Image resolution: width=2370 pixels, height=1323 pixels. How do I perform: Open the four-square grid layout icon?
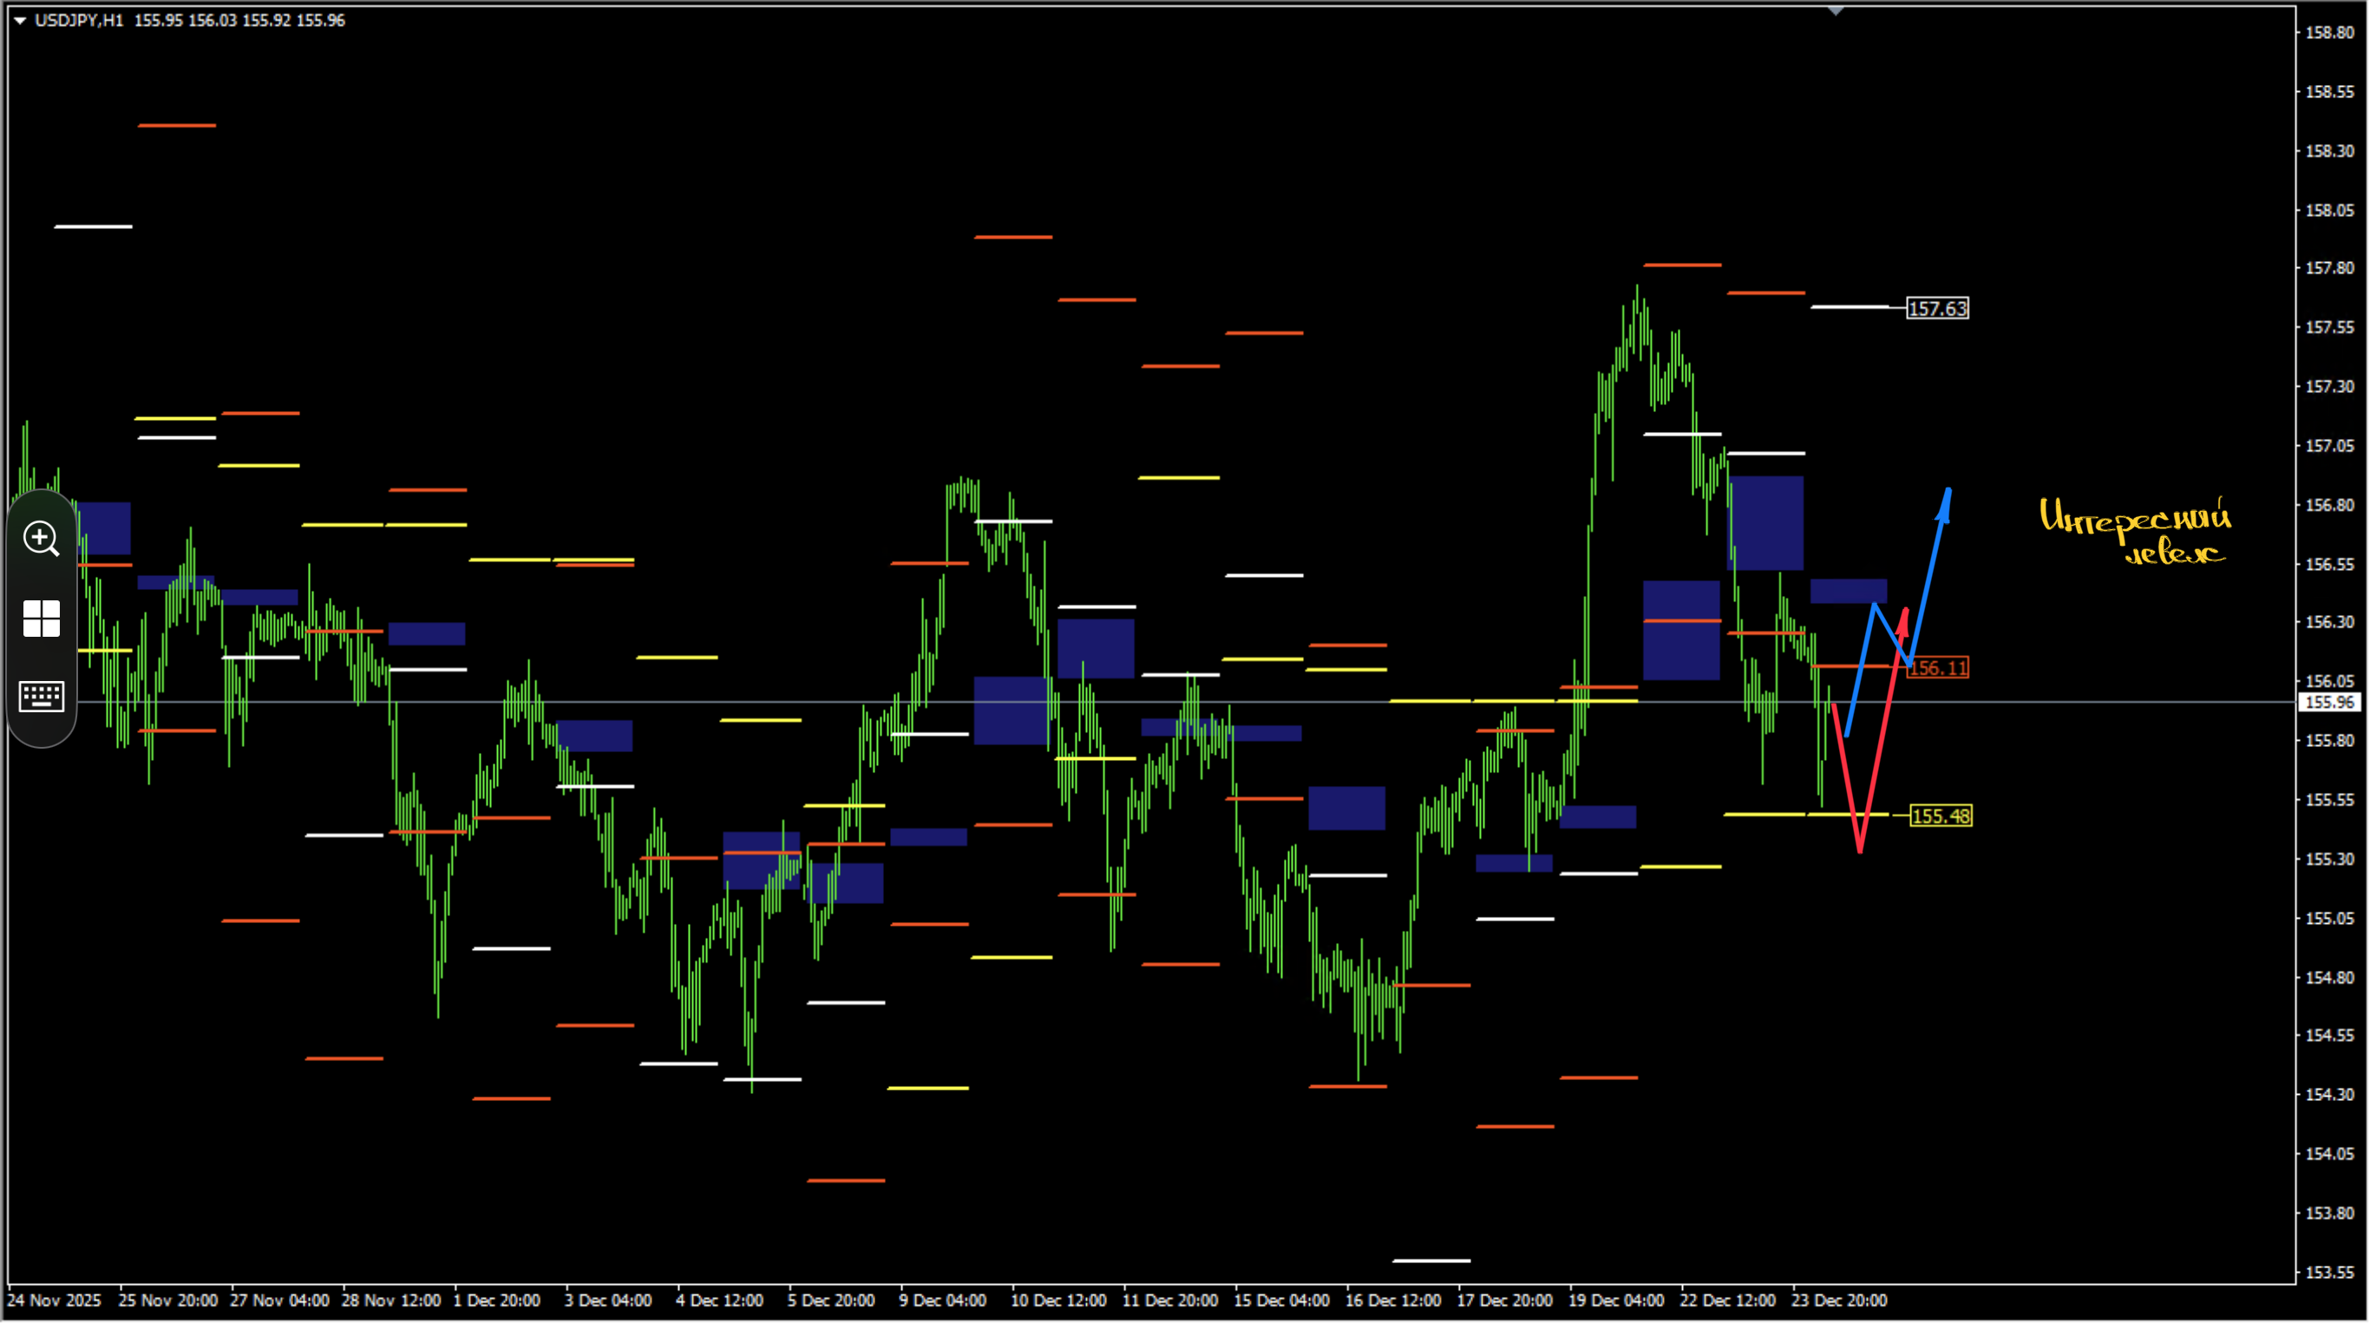42,619
